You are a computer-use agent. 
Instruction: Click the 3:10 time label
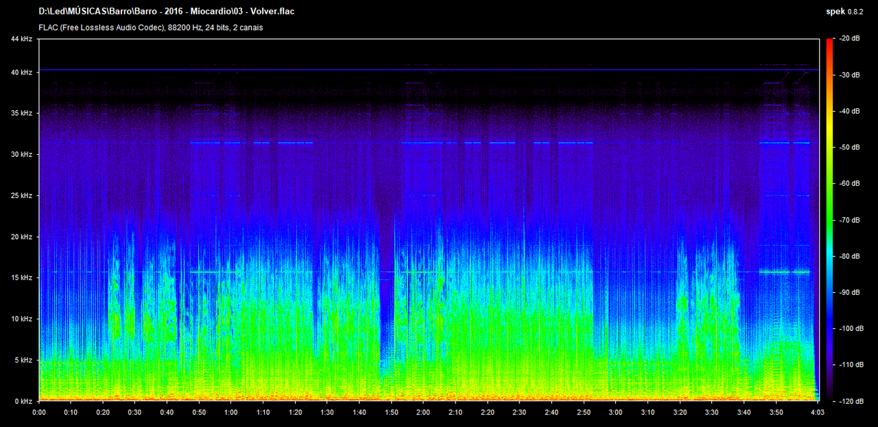click(648, 413)
